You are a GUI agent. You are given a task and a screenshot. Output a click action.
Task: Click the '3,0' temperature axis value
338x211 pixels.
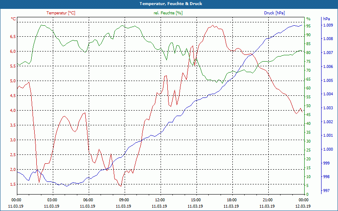(13, 140)
